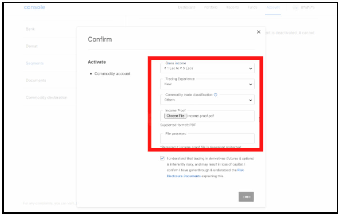Viewport: 342px width, 215px height.
Task: Open the Trading Experience dropdown
Action: [207, 84]
